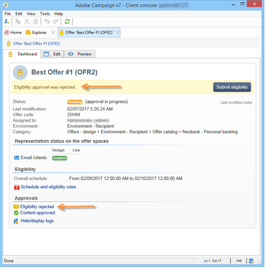The image size is (275, 276).
Task: Click the Email /clients envelope icon
Action: [17, 157]
